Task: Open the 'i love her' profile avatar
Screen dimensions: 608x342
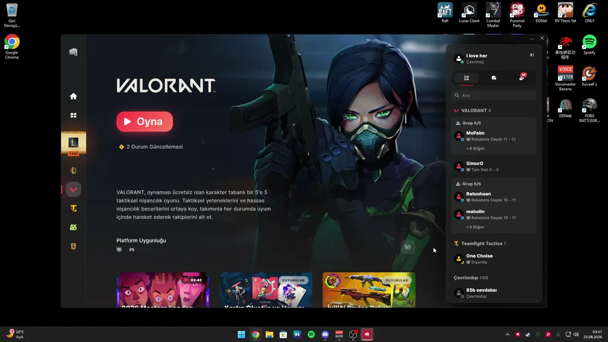Action: tap(459, 59)
